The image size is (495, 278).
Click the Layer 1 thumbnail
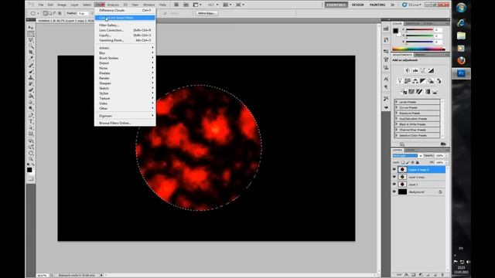point(402,185)
